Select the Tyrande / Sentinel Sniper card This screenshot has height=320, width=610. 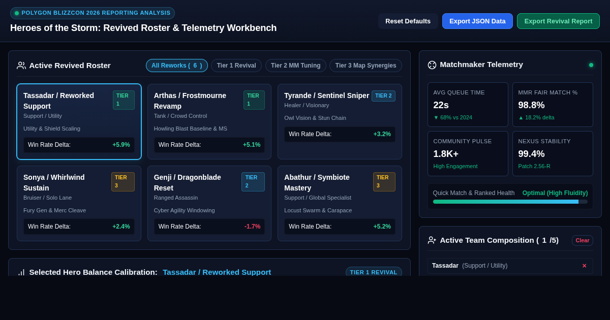tap(340, 121)
